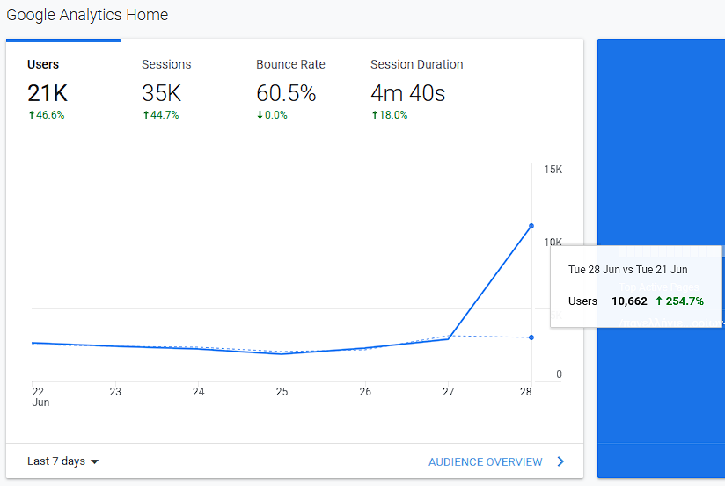Click the green up arrow under Users 21K
This screenshot has height=486, width=725.
coord(32,115)
